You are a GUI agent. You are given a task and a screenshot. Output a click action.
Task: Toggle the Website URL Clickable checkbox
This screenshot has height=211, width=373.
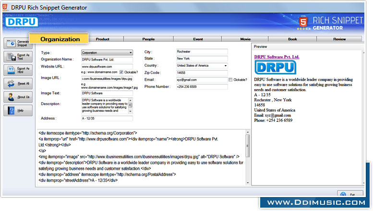click(x=121, y=72)
